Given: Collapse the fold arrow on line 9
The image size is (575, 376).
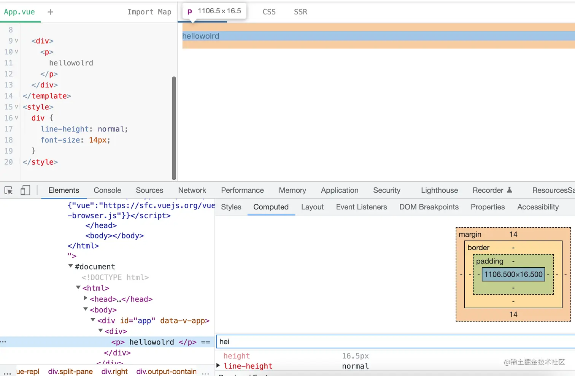Looking at the screenshot, I should [x=16, y=41].
